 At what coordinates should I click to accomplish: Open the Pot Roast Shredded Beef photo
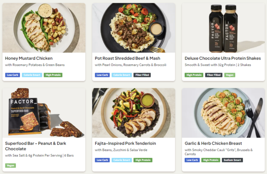(133, 28)
